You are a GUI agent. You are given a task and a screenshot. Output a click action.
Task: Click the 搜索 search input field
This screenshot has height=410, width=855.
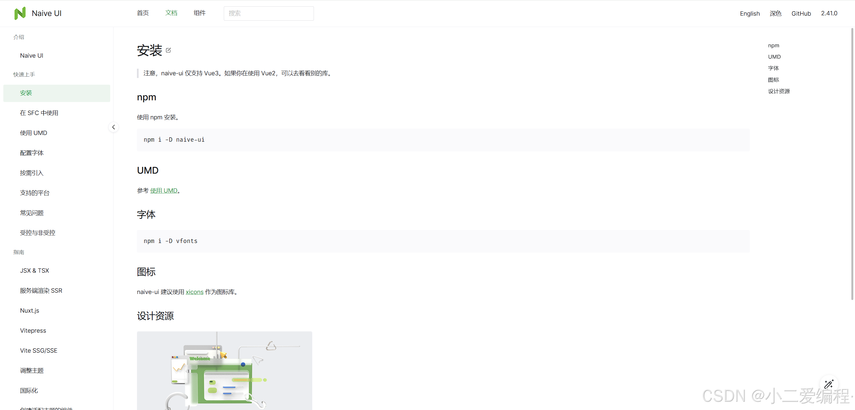tap(269, 13)
